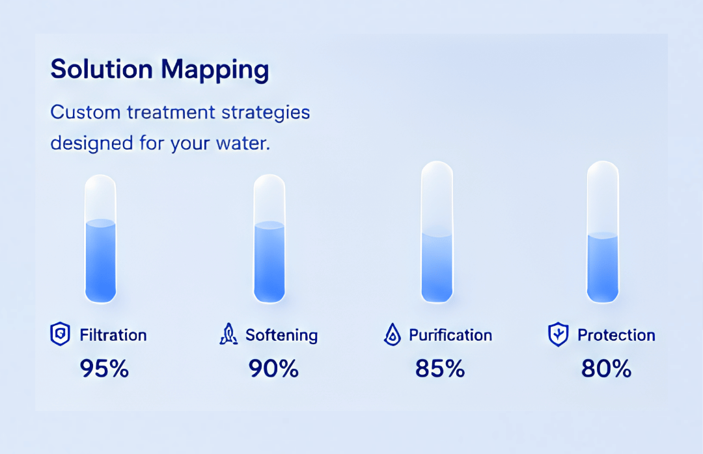Click the Filtration shield icon
Viewport: 703px width, 454px height.
click(60, 334)
